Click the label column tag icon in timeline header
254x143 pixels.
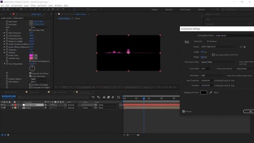pyautogui.click(x=15, y=102)
